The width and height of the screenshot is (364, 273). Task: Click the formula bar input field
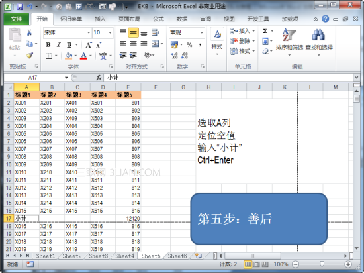click(229, 78)
